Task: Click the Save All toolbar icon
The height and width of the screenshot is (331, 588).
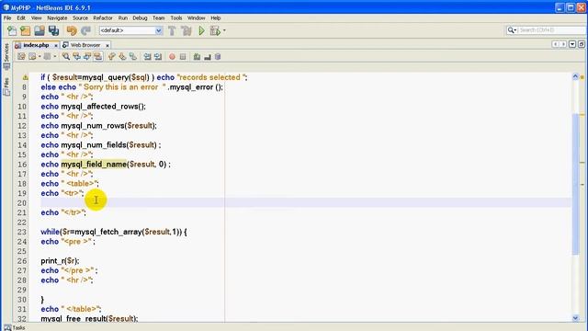Action: coord(53,30)
